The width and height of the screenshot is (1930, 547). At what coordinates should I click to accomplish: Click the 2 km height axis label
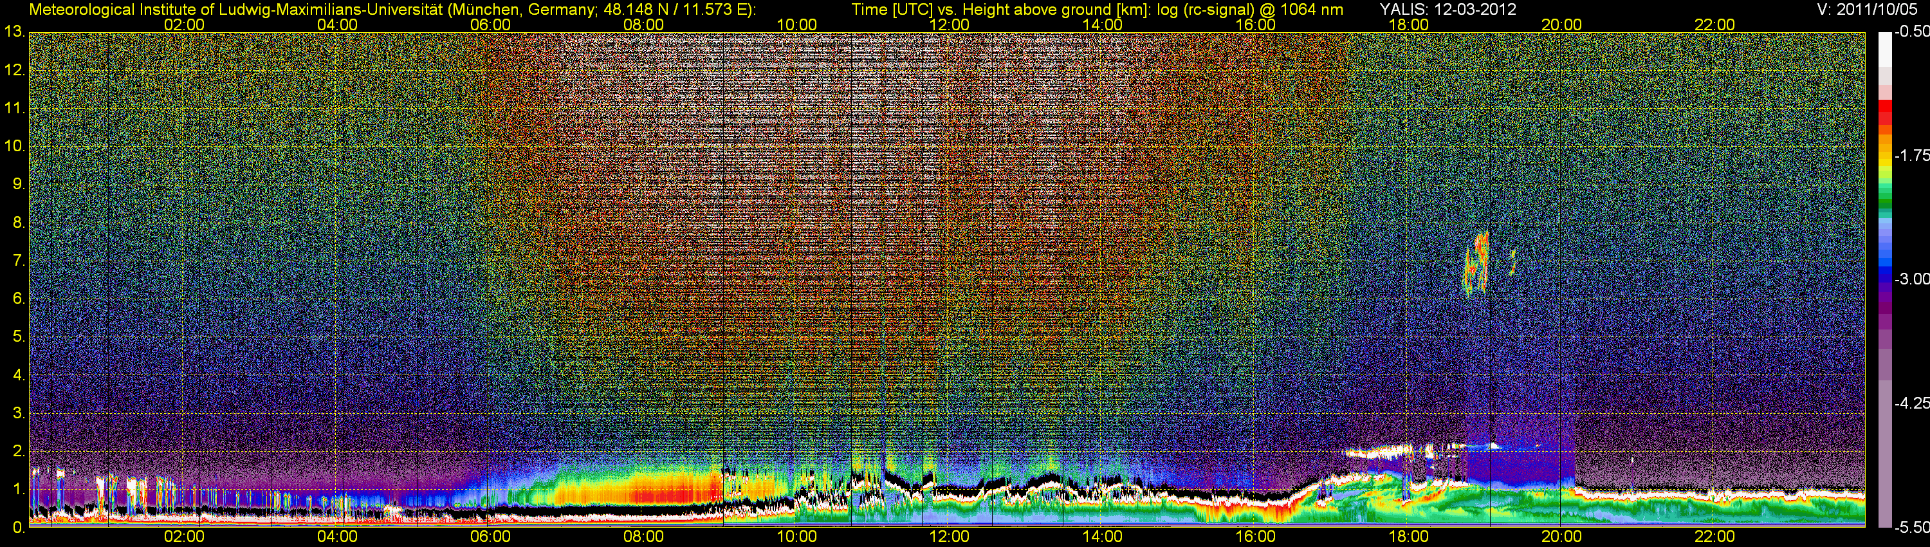19,451
